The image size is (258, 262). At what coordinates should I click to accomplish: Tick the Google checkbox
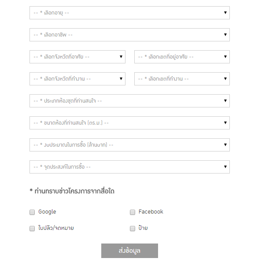pyautogui.click(x=32, y=212)
